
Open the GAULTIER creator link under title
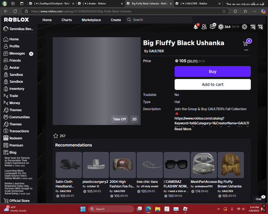coord(157,51)
